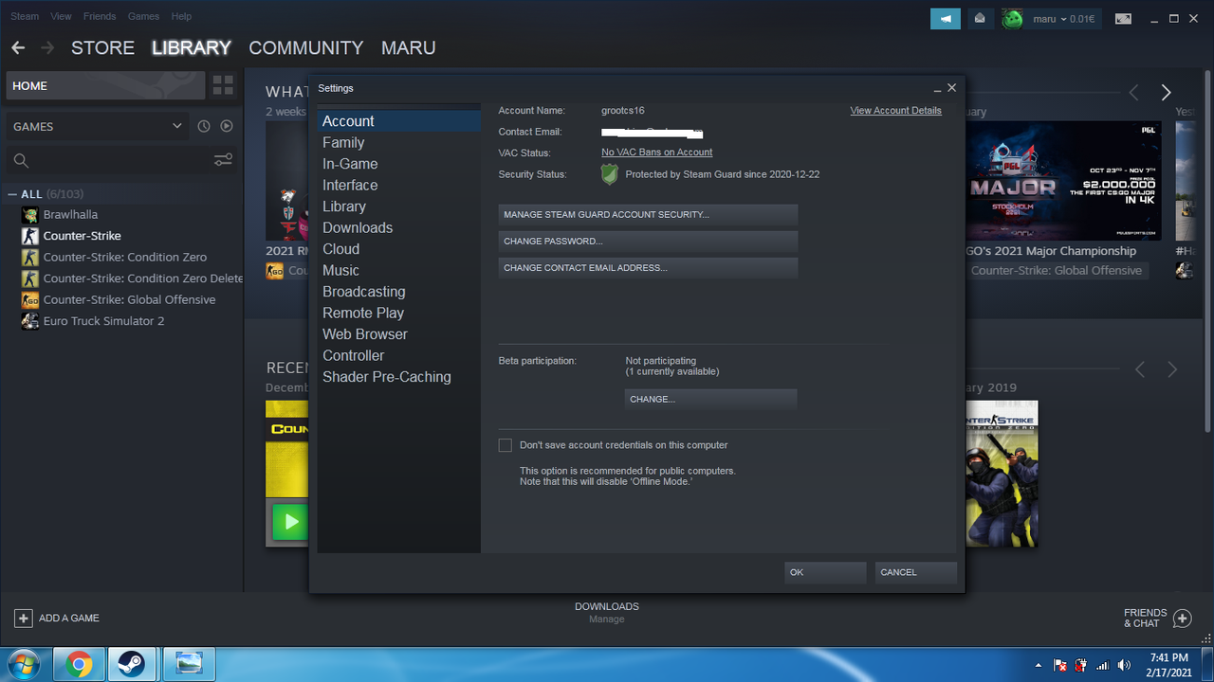
Task: Enable 'Don't save account credentials' option
Action: coord(505,445)
